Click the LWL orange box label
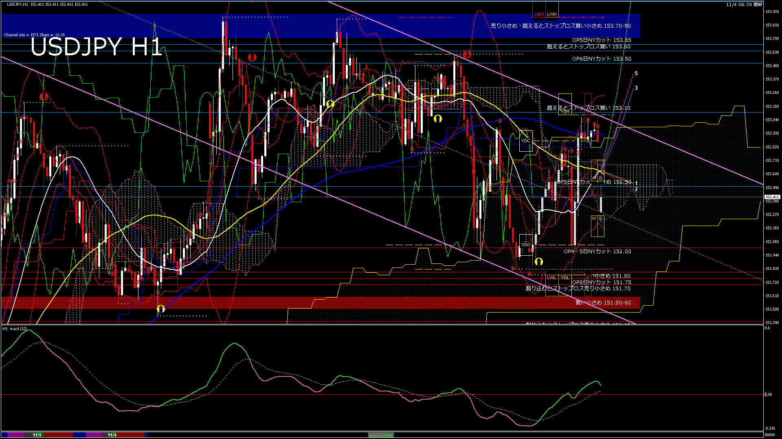Image resolution: width=782 pixels, height=439 pixels. [551, 278]
